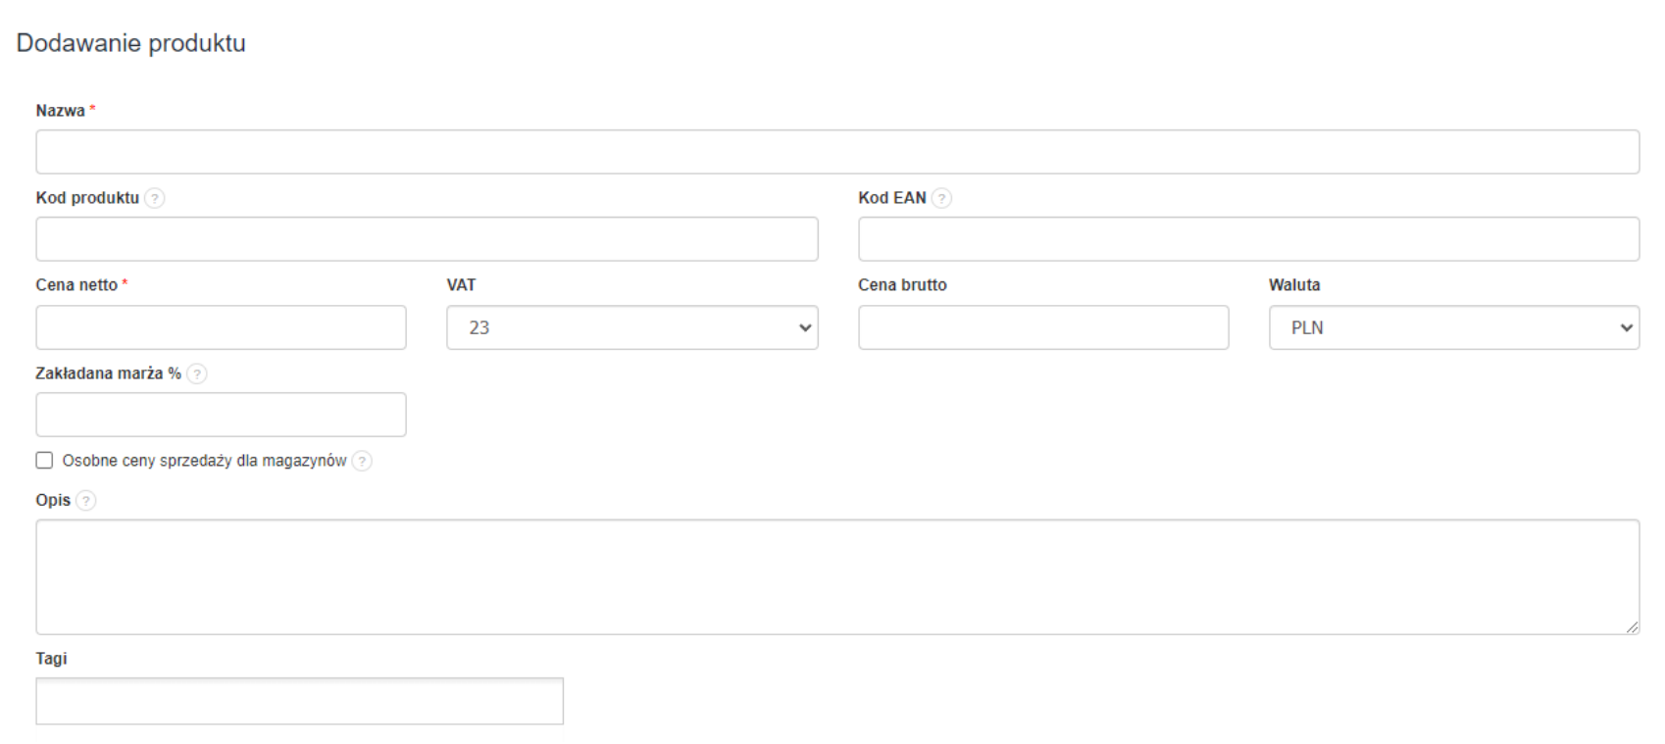Click the Cena netto label
Screen dimensions: 1665x744
(x=76, y=285)
